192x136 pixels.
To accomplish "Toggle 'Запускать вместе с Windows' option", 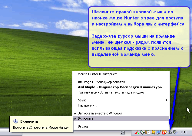I will click(121, 113).
